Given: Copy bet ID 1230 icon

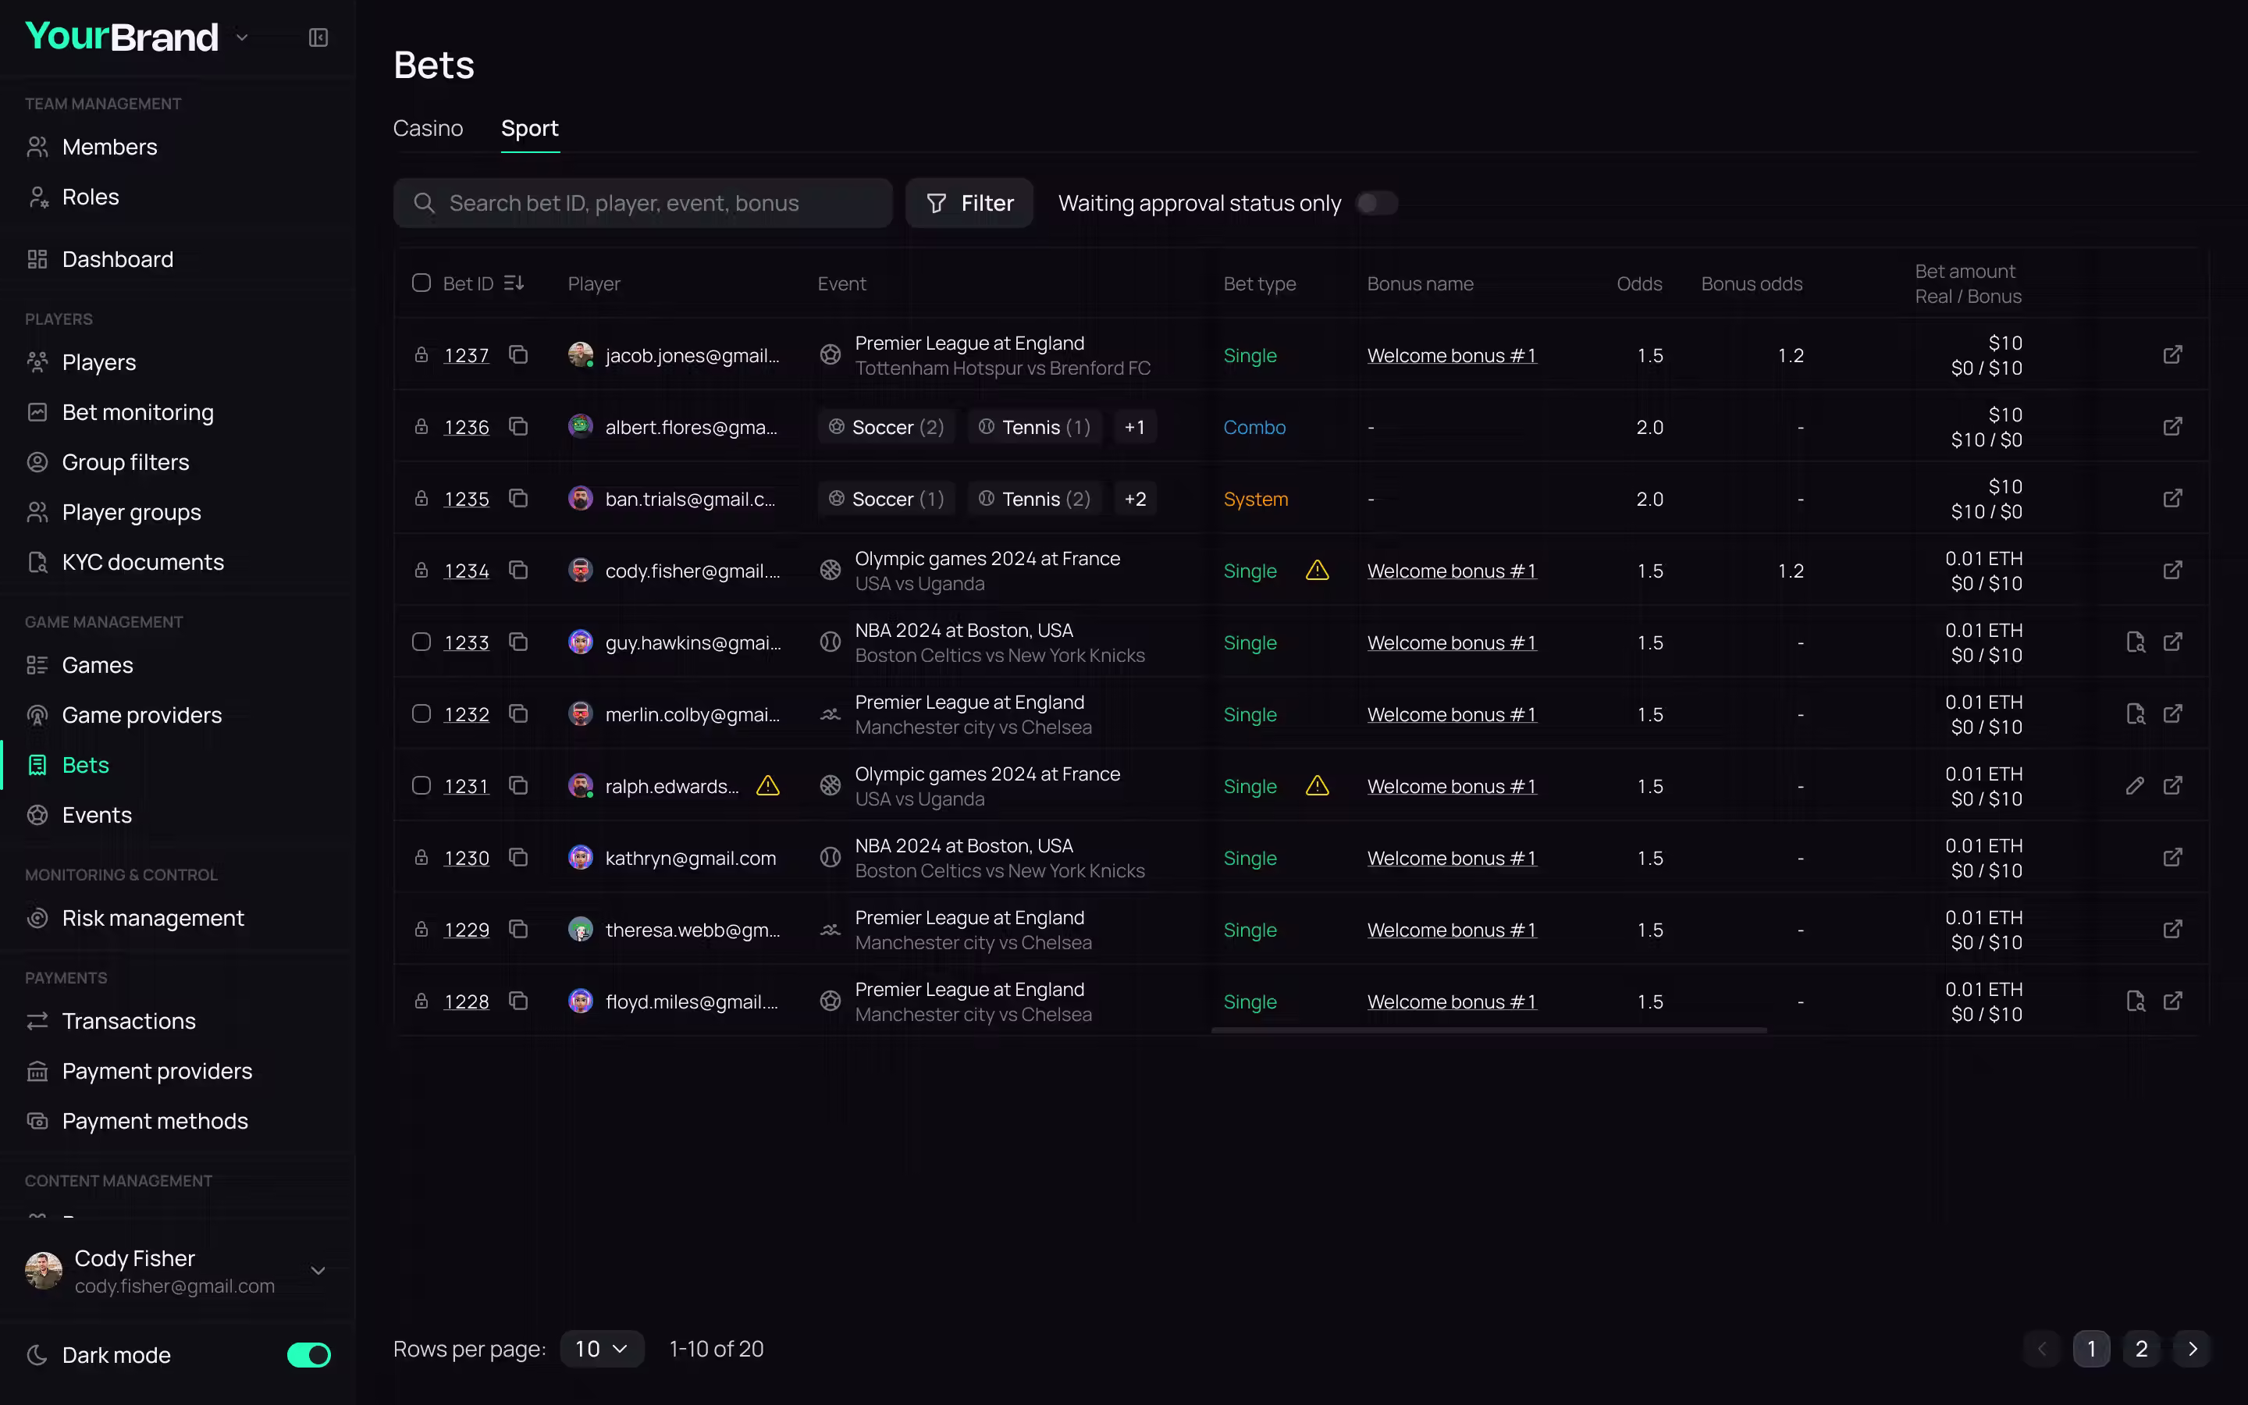Looking at the screenshot, I should tap(518, 858).
